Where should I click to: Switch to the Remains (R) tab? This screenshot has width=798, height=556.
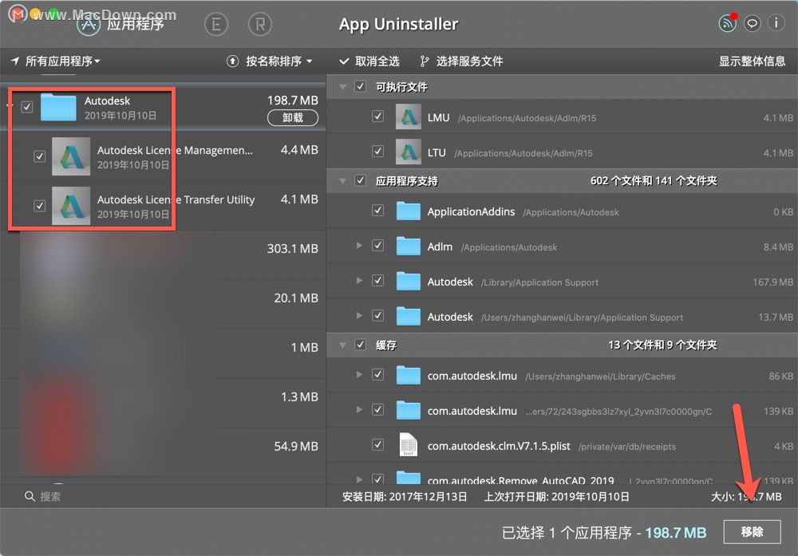[260, 24]
